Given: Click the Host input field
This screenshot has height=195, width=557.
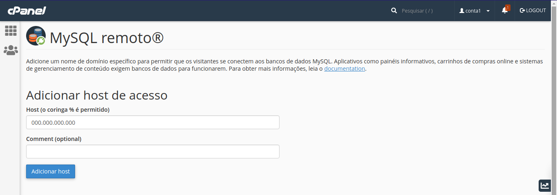Looking at the screenshot, I should coord(153,122).
